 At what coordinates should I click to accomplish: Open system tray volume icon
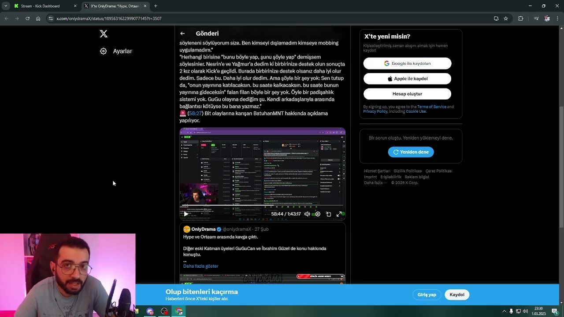[525, 311]
